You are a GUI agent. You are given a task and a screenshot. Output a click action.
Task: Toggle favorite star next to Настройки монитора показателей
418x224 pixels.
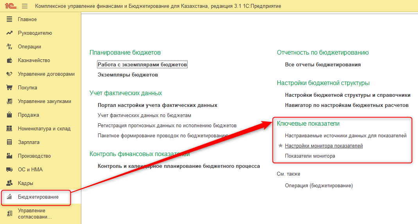tap(280, 146)
